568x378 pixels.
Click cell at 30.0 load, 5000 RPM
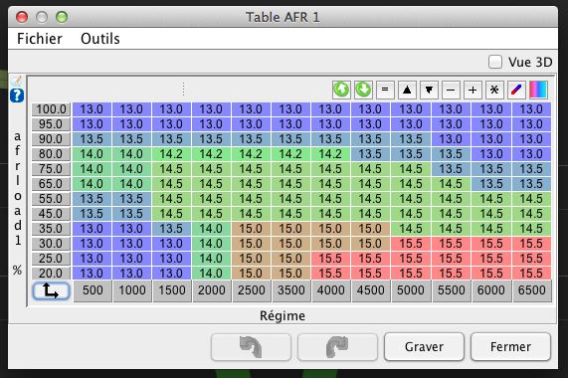[x=411, y=244]
